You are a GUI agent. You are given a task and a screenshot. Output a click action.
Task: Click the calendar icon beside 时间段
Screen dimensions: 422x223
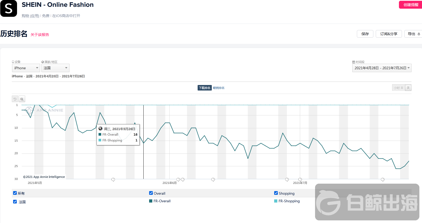coord(354,62)
